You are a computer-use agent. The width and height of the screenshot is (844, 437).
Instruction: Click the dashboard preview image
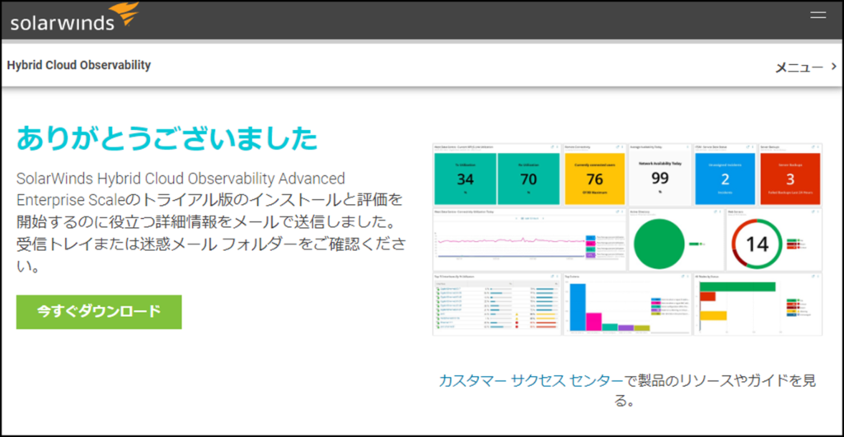tap(627, 239)
